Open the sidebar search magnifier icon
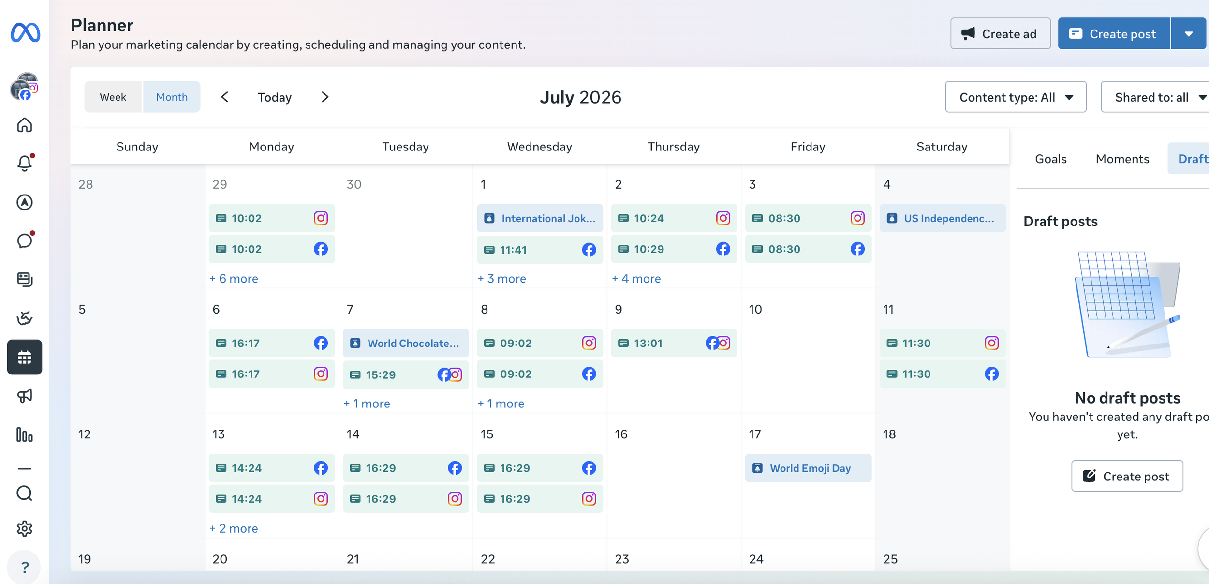 (x=25, y=494)
